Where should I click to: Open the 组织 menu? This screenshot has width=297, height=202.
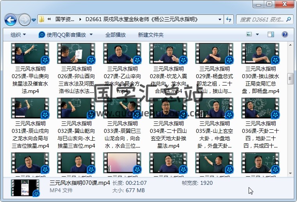click(18, 35)
